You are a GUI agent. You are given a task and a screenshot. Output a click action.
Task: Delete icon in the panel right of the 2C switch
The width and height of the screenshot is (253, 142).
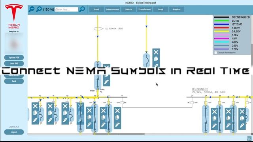pos(242,111)
